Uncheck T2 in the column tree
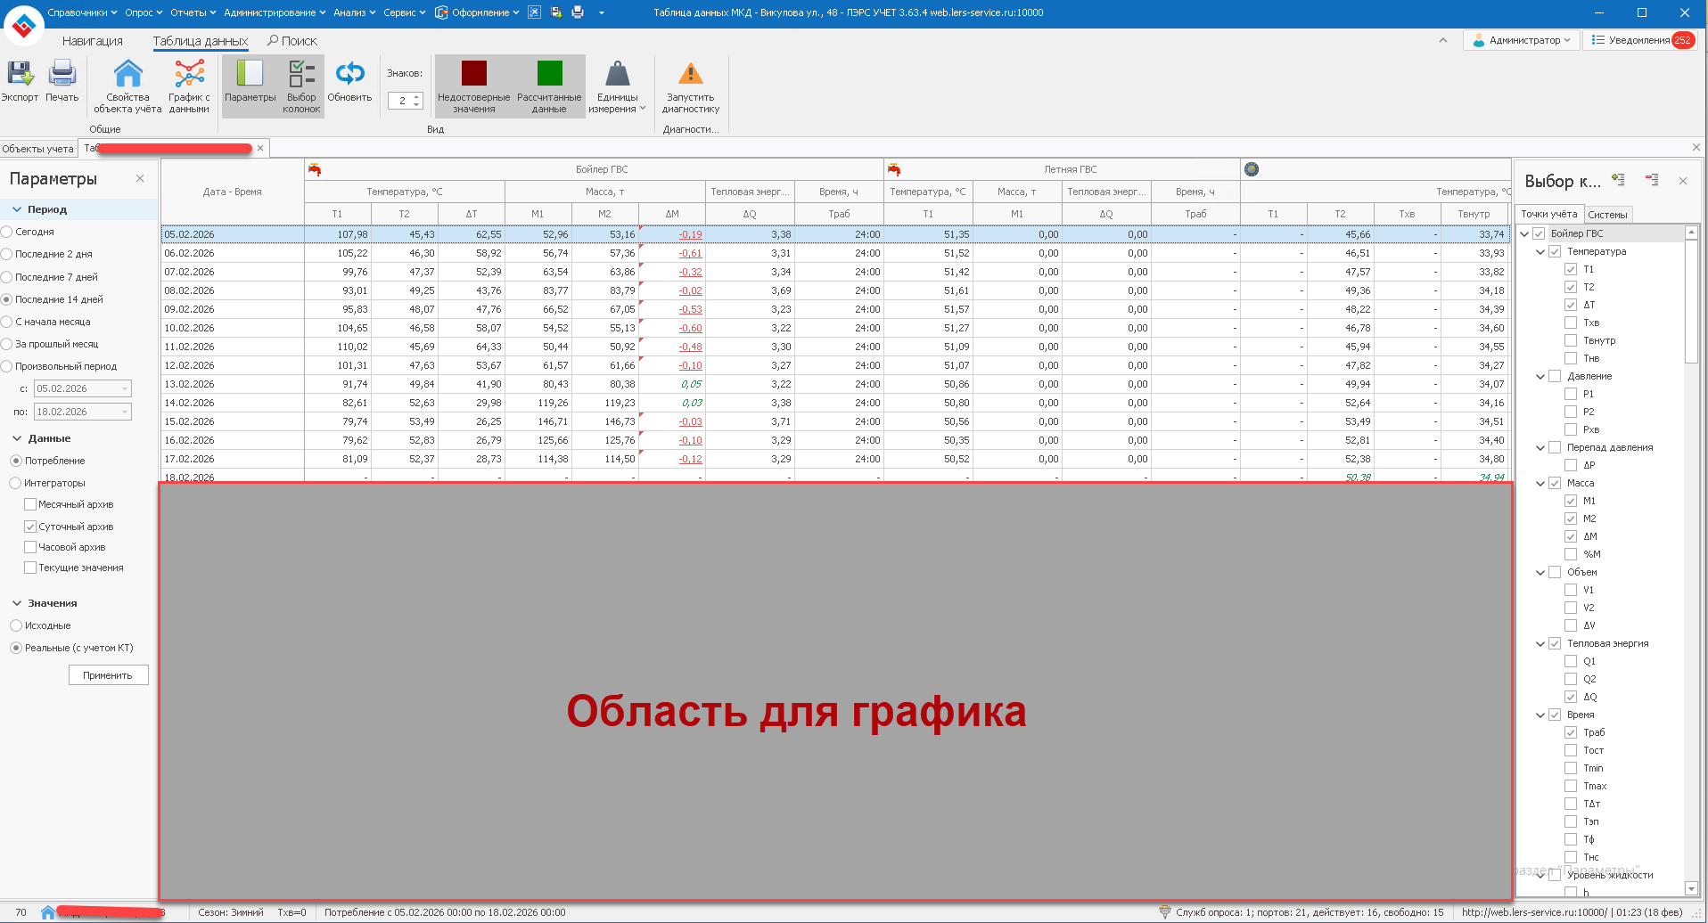Viewport: 1708px width, 923px height. (x=1571, y=287)
